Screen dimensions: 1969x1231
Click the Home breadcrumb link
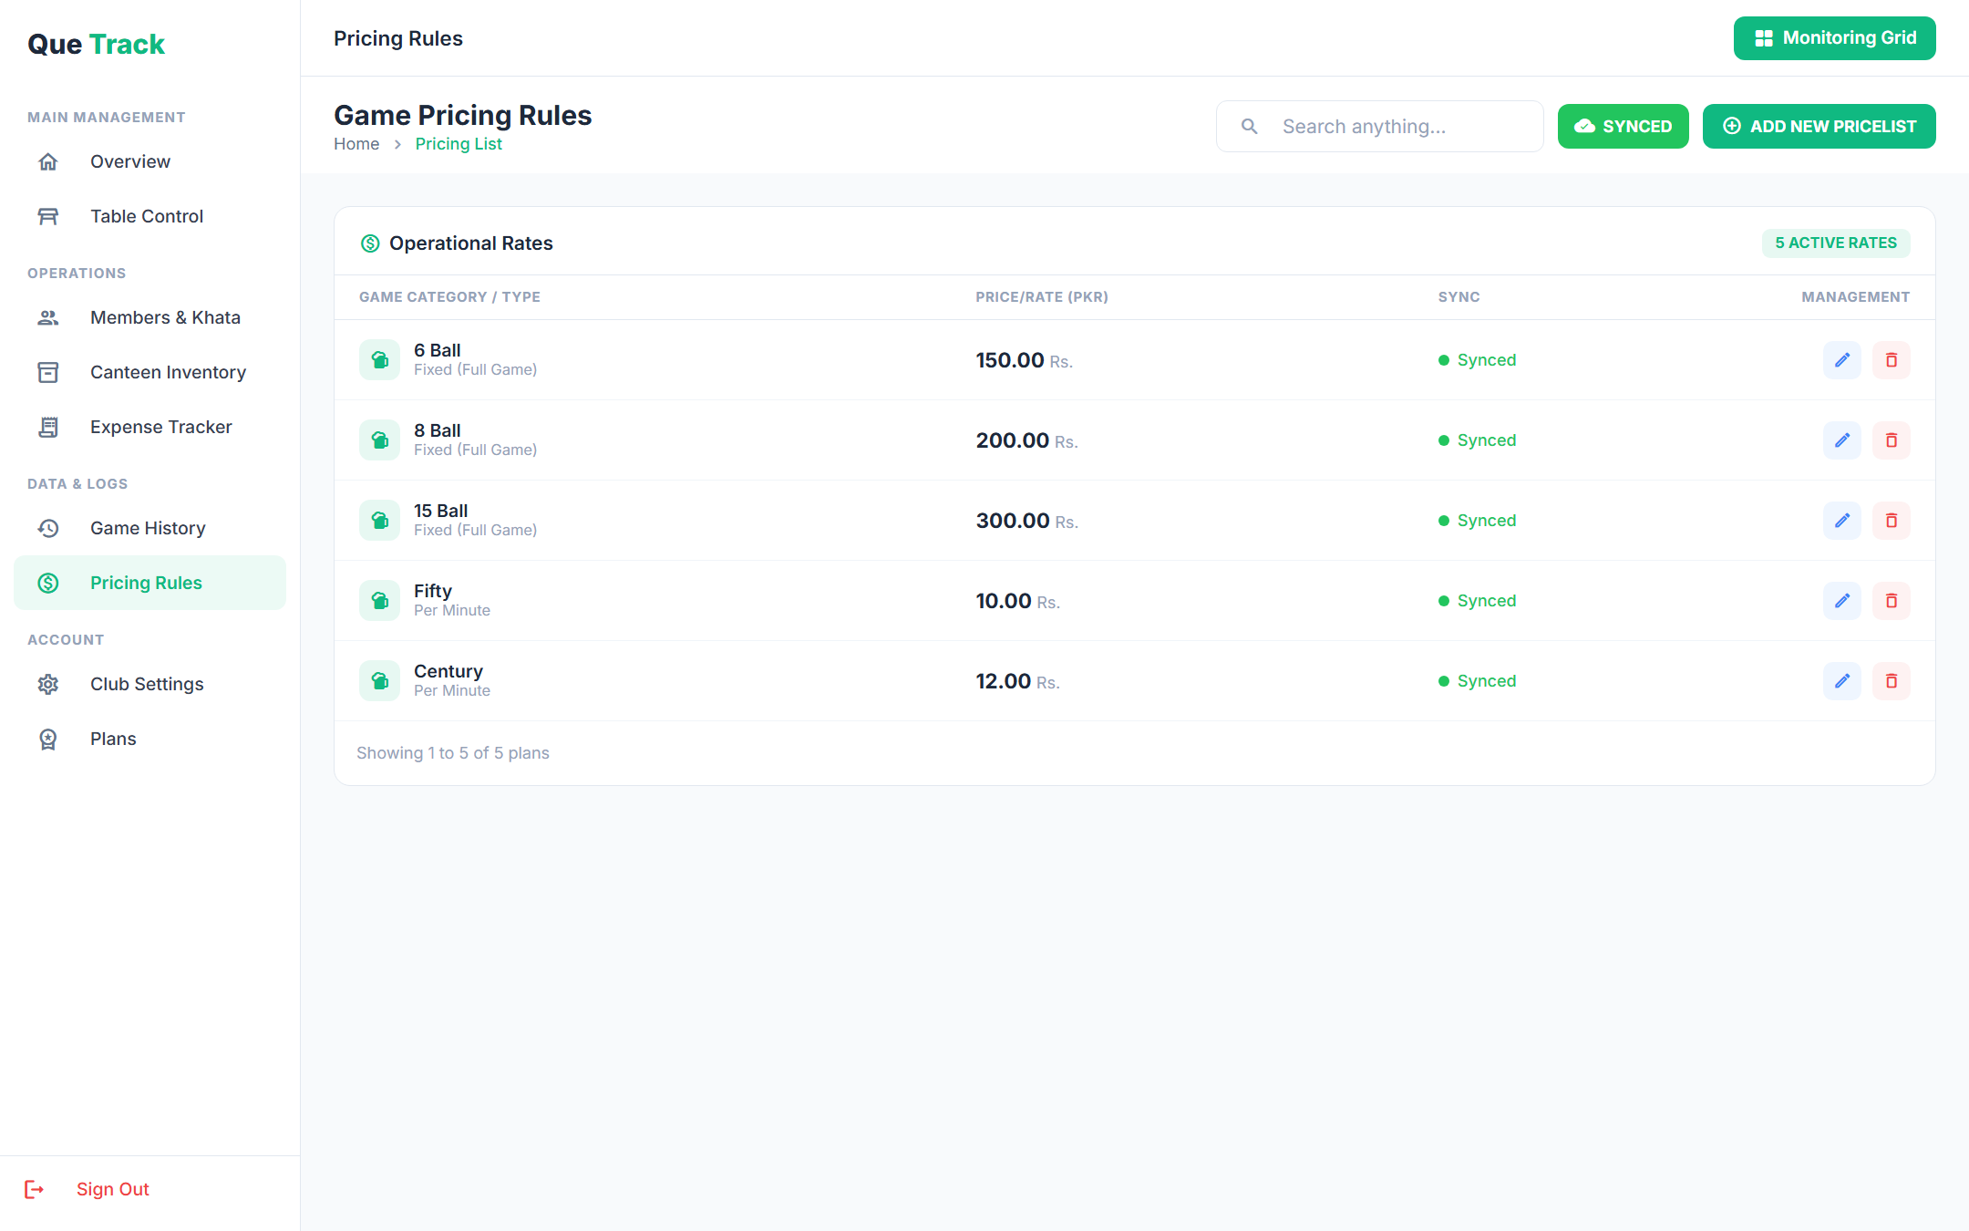point(356,144)
